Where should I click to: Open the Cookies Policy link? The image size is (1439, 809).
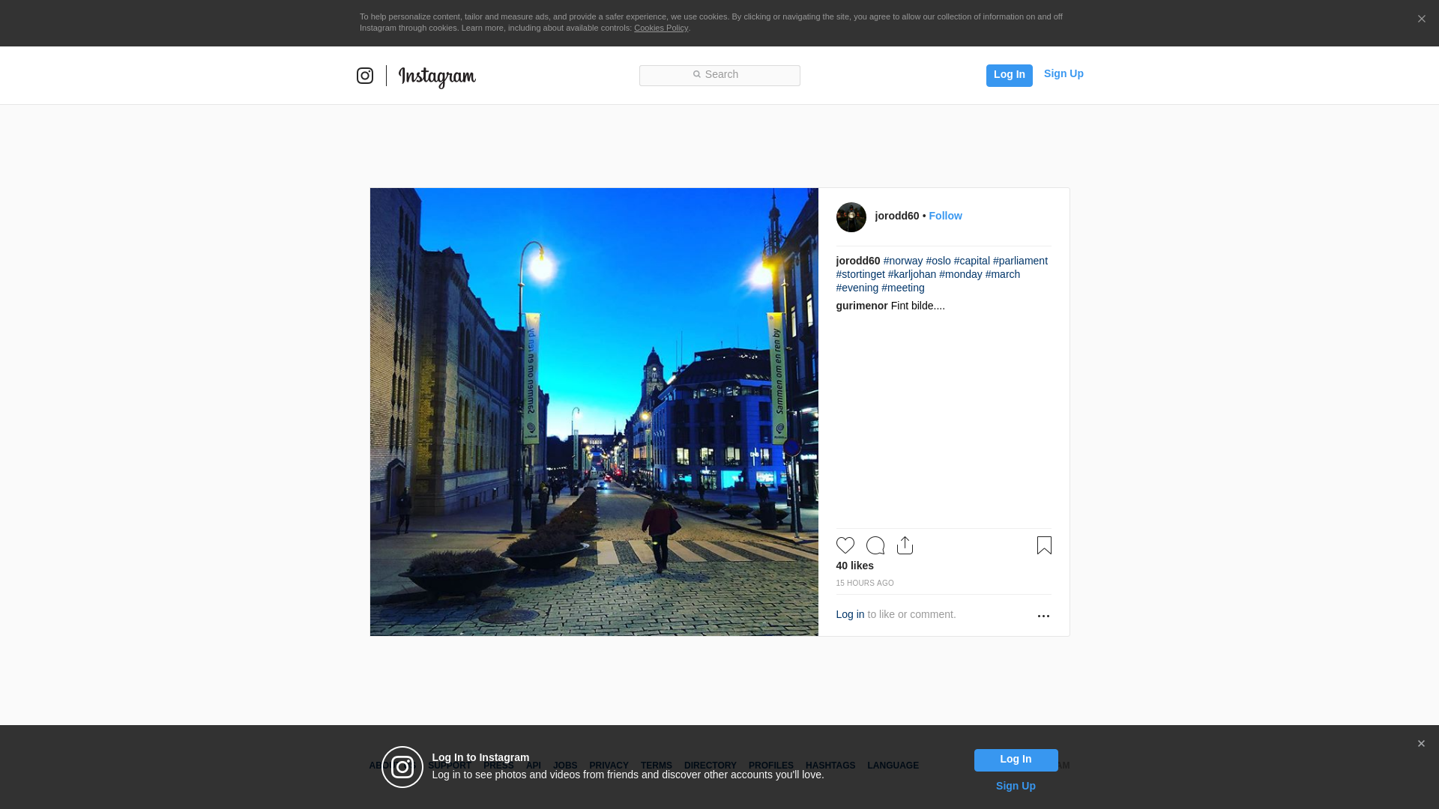(x=661, y=28)
